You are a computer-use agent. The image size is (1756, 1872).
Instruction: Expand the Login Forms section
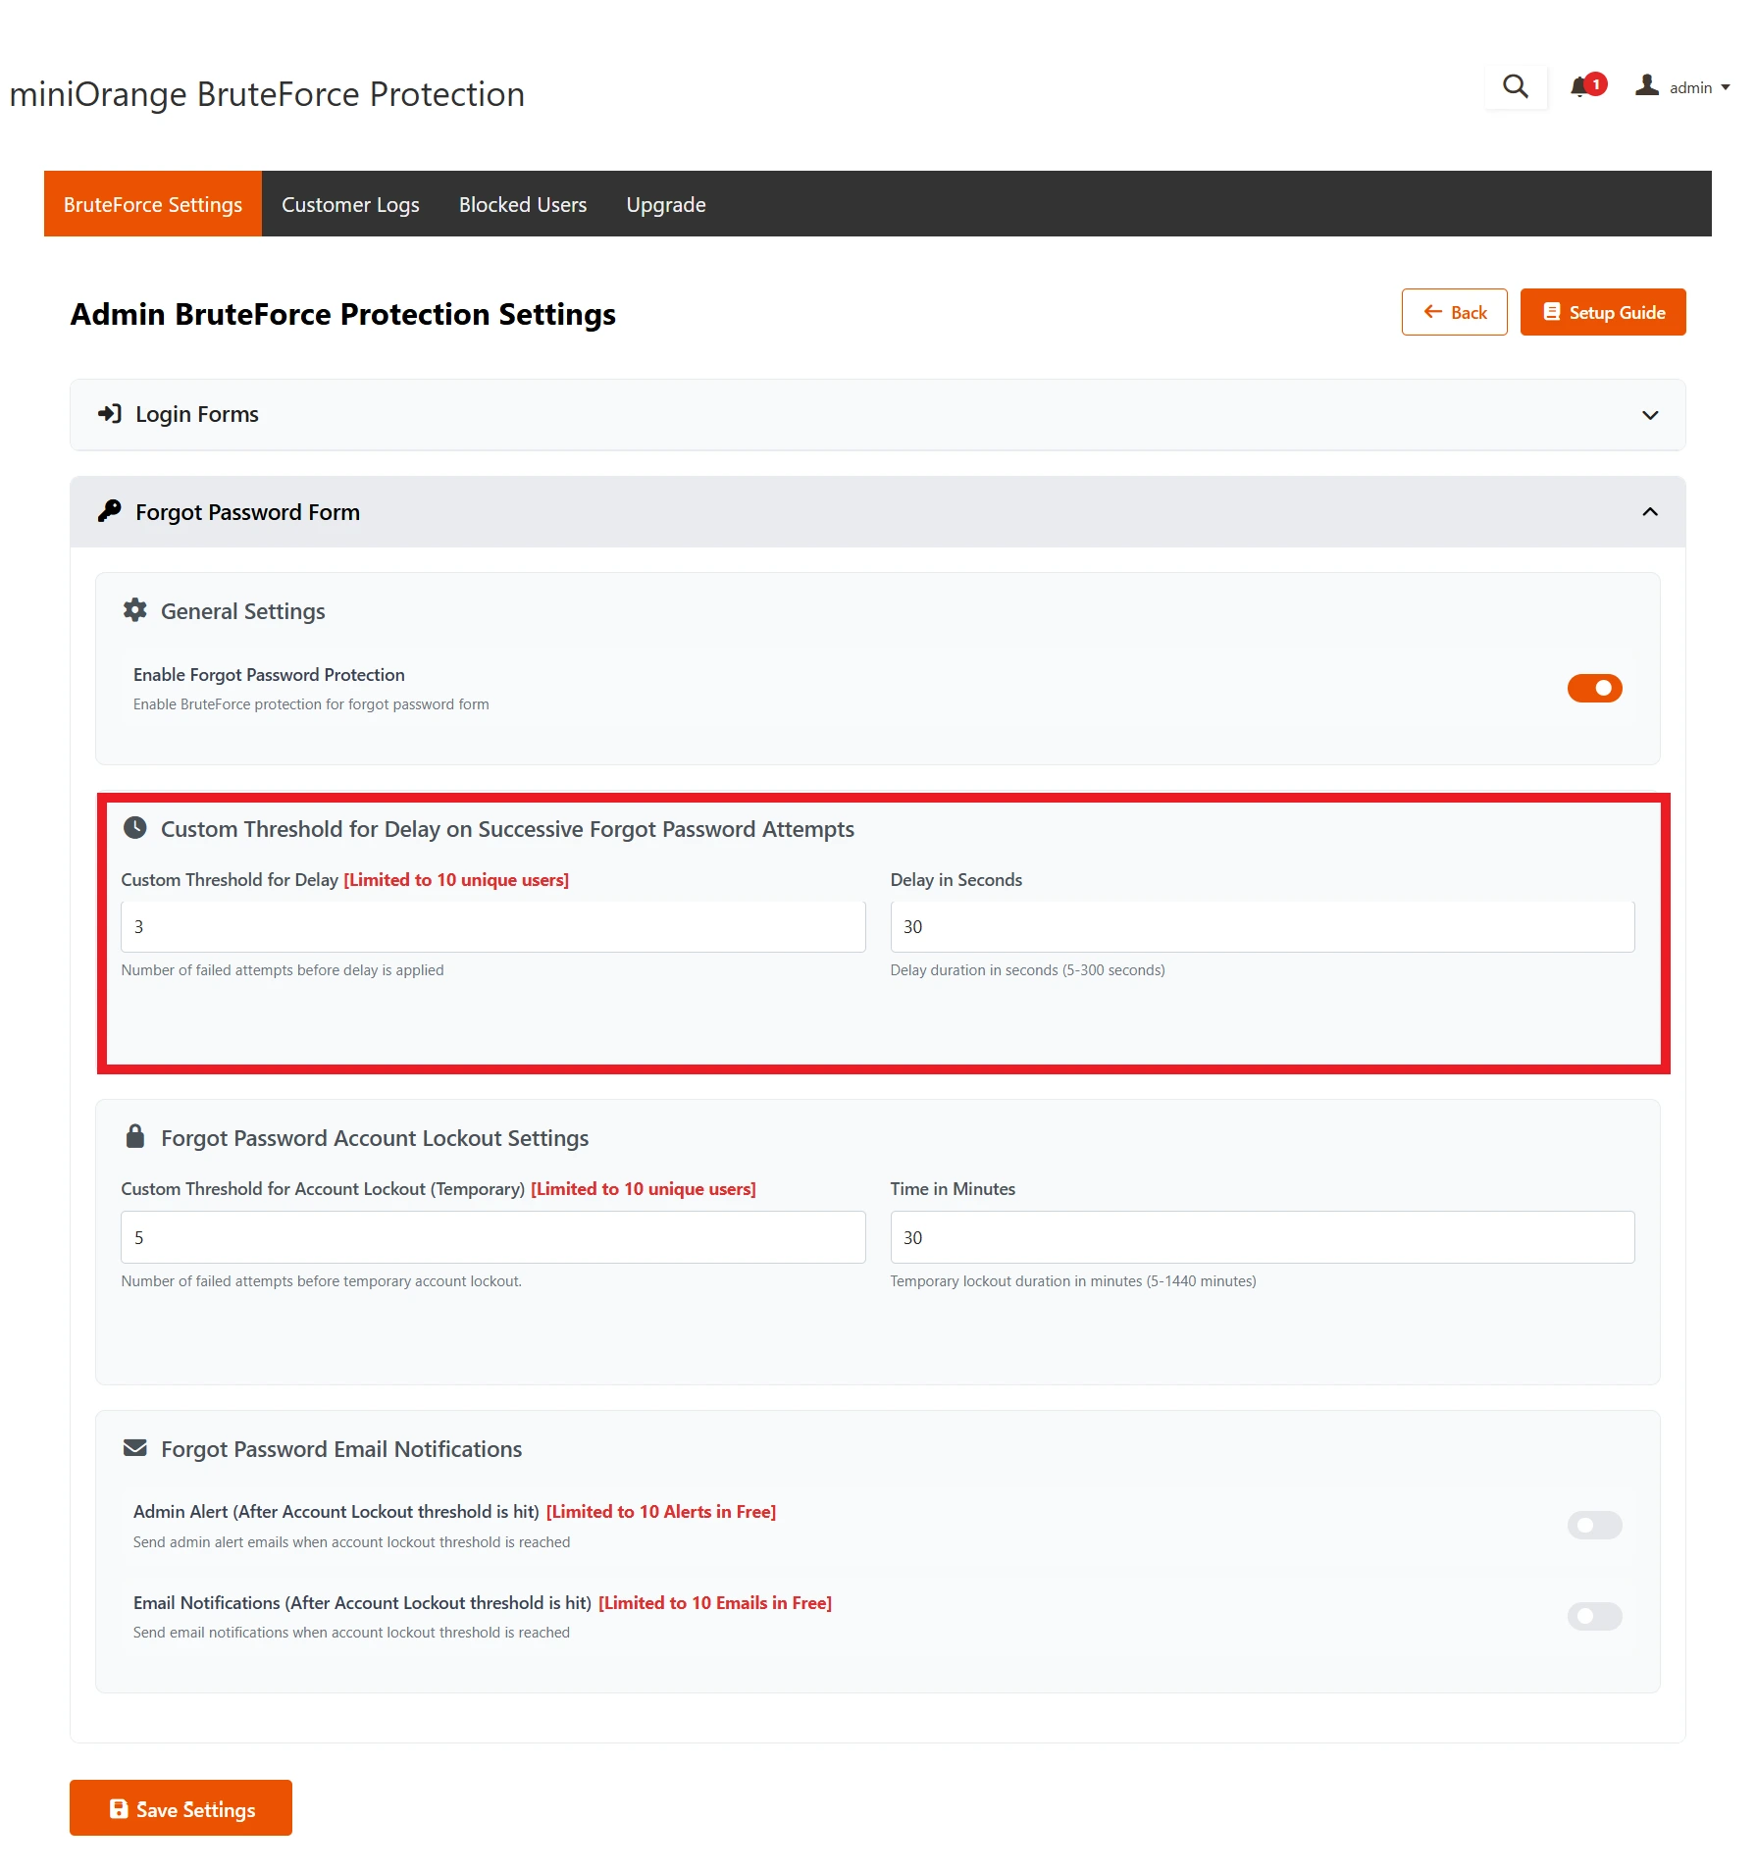[1649, 414]
